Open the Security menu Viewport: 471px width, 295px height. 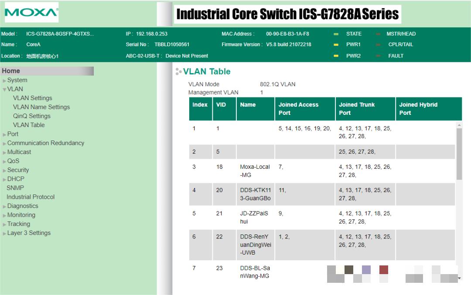coord(18,170)
